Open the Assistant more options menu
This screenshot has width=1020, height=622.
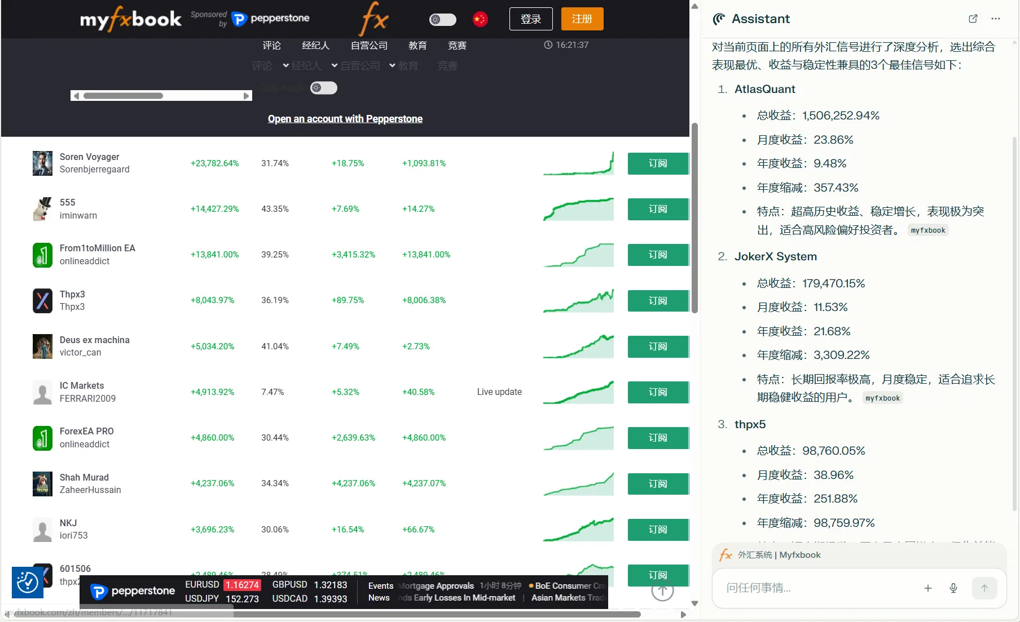(x=996, y=19)
